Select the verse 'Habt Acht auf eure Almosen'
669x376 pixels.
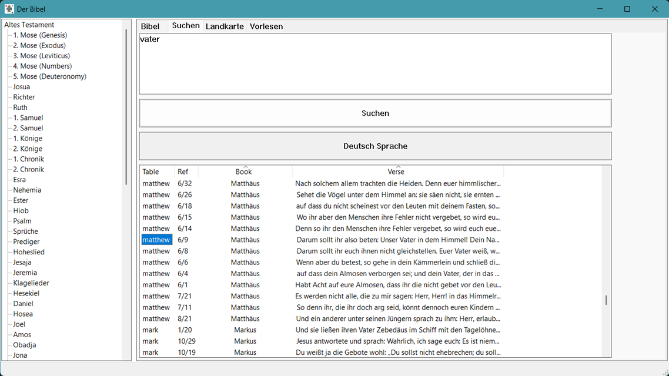(398, 285)
